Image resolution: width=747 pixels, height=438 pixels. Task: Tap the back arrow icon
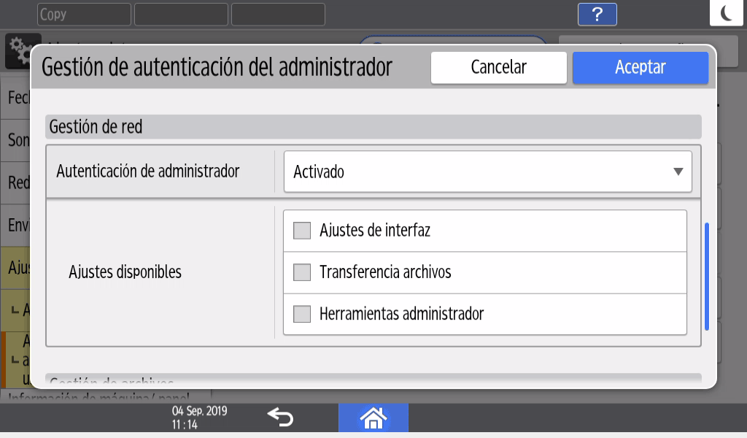pos(279,418)
